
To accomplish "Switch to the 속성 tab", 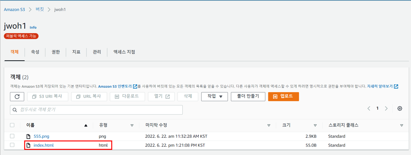I will click(x=35, y=52).
